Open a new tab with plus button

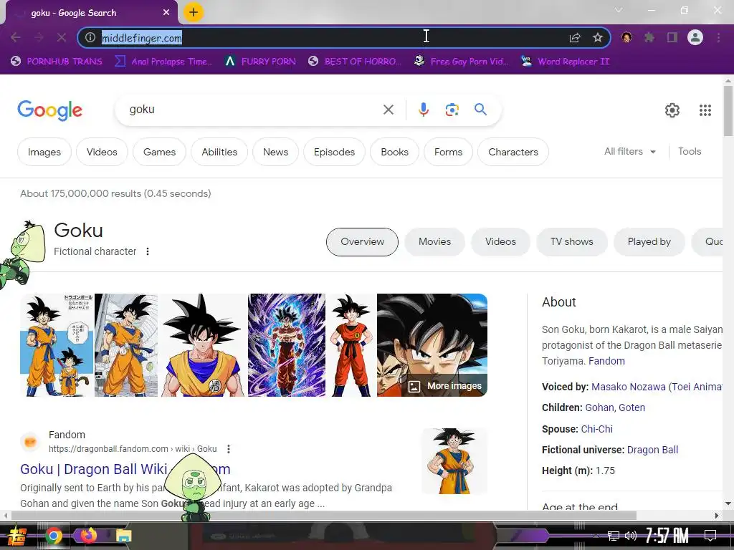194,12
